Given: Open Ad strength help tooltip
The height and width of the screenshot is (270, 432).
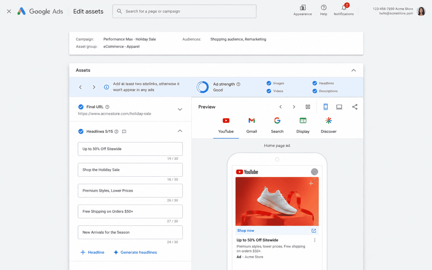Looking at the screenshot, I should (238, 84).
